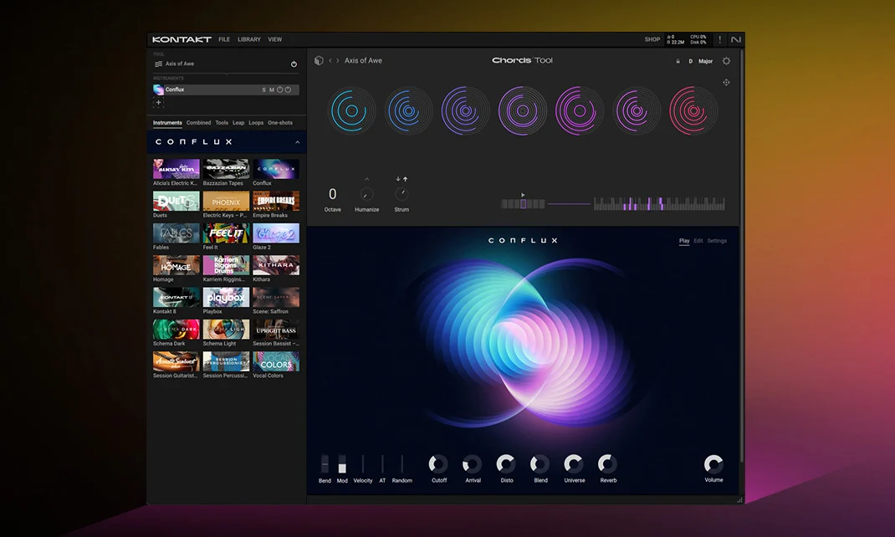Add a new instrument with plus icon
Screen dimensions: 895x537
tap(158, 103)
